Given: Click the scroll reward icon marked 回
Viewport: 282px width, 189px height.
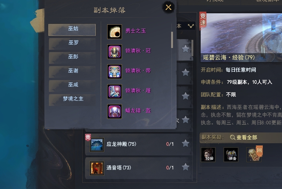Looking at the screenshot, I should (254, 155).
